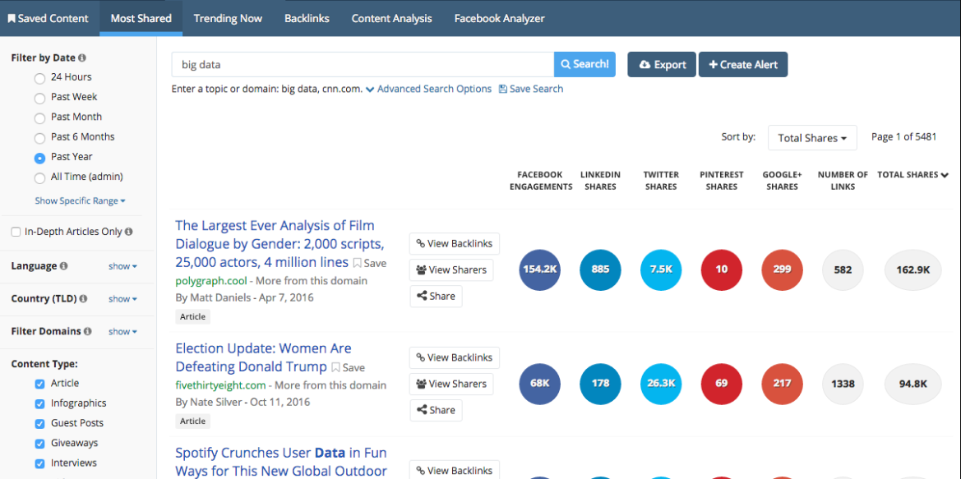Enable In-Depth Articles Only checkbox

16,233
